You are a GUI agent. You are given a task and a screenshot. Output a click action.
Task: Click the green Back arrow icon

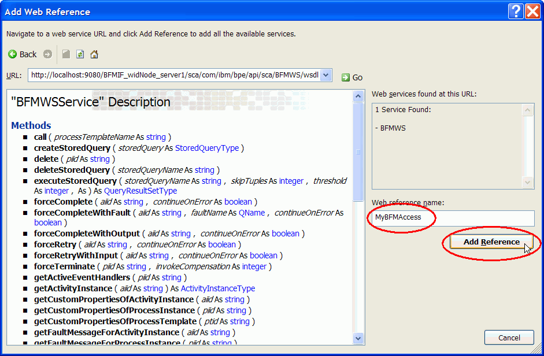tap(13, 54)
